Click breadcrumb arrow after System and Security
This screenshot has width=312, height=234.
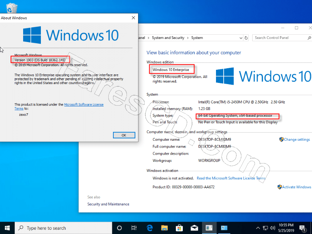tap(188, 38)
